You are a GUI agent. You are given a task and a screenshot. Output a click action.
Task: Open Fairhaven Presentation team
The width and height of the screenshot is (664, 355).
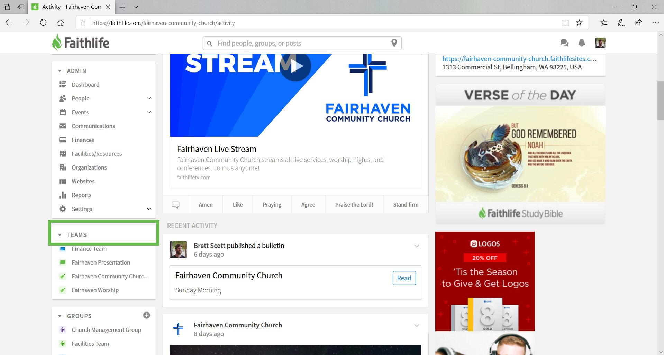tap(101, 262)
